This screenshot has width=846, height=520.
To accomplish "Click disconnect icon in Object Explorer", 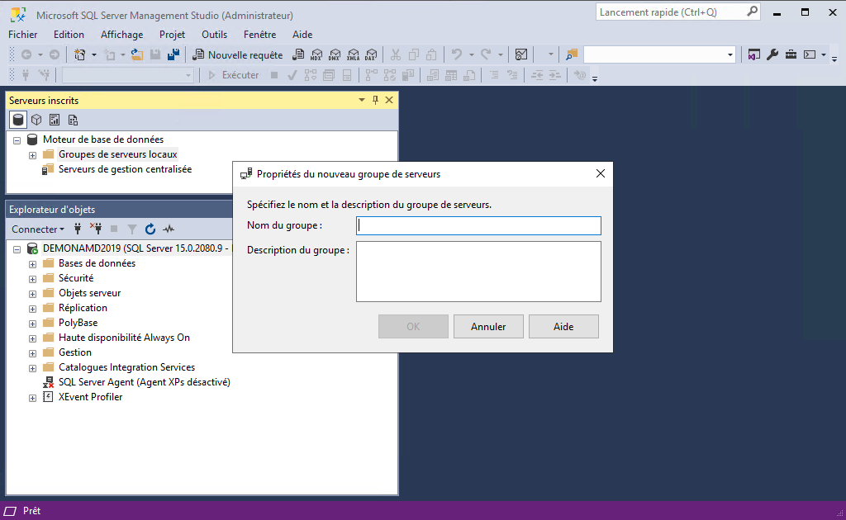I will [x=96, y=229].
